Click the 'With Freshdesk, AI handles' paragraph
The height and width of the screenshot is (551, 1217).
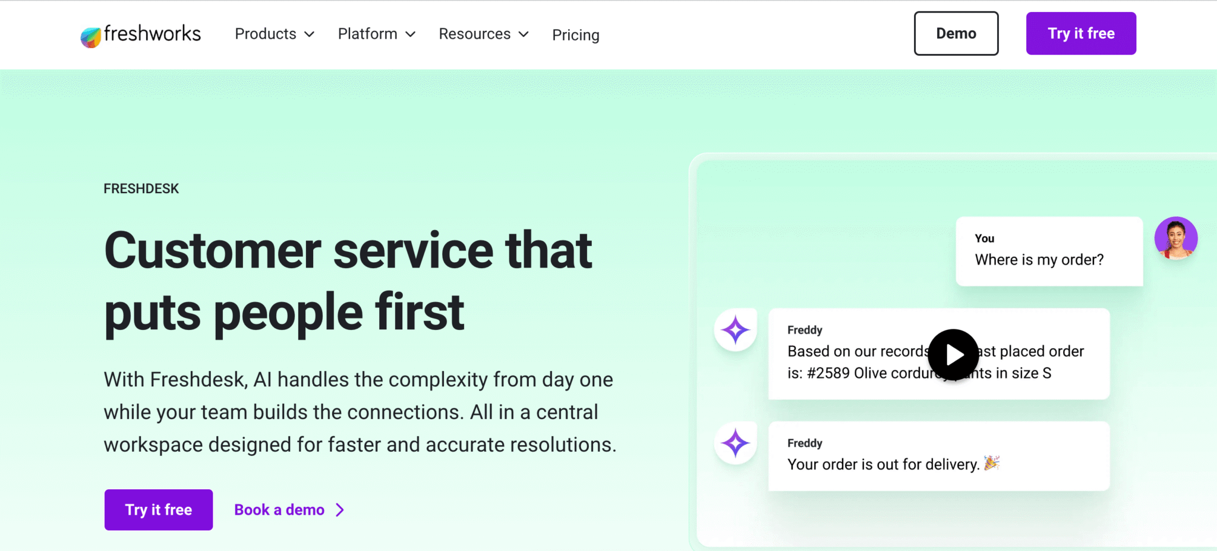point(360,412)
